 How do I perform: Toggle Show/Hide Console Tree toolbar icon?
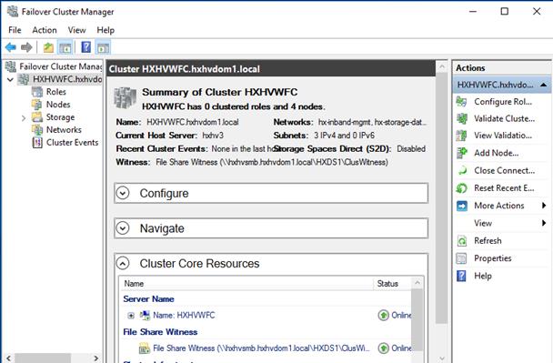click(x=65, y=47)
